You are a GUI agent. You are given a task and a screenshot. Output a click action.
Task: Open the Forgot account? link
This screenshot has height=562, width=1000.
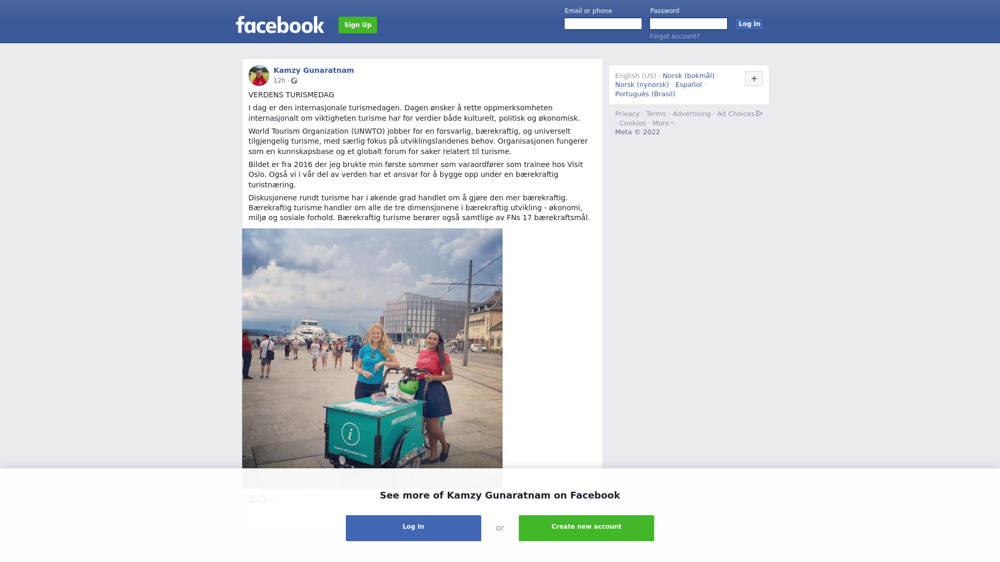[674, 36]
